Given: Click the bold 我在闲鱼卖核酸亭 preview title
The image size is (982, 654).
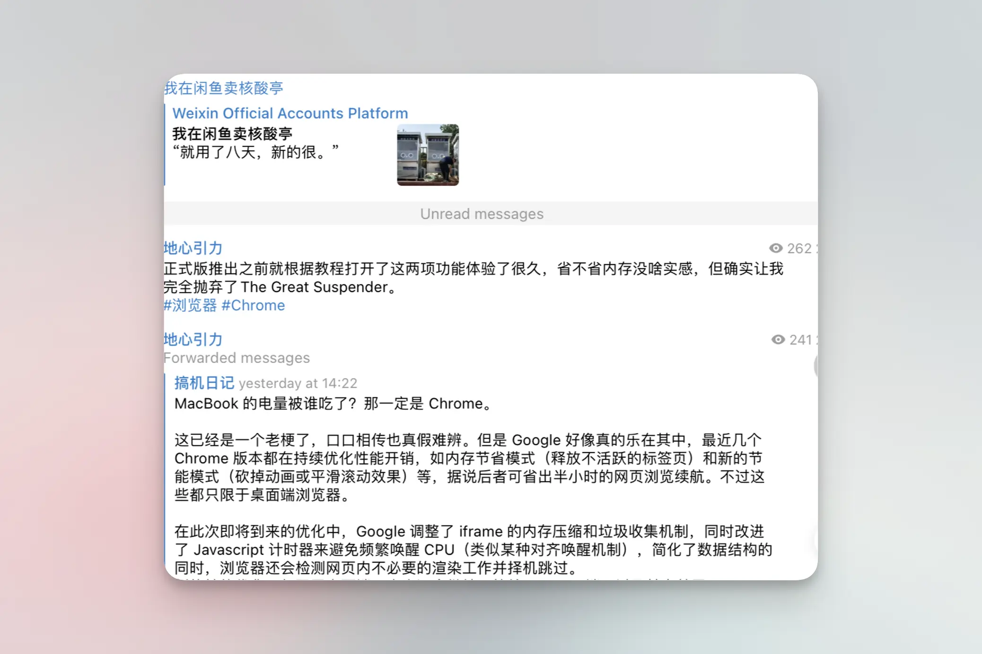Looking at the screenshot, I should (232, 134).
